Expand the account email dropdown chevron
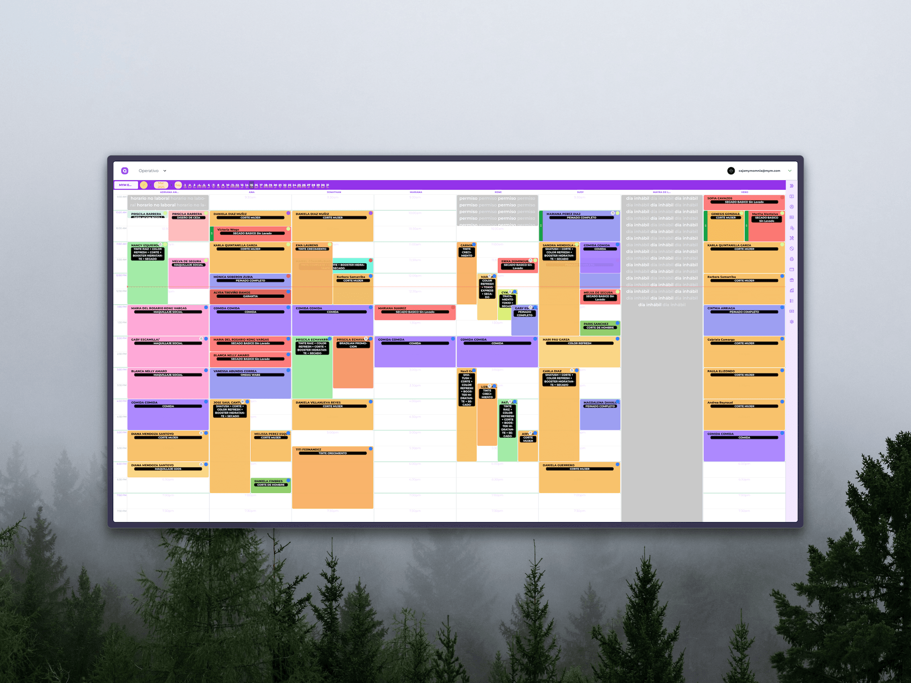 pos(790,171)
